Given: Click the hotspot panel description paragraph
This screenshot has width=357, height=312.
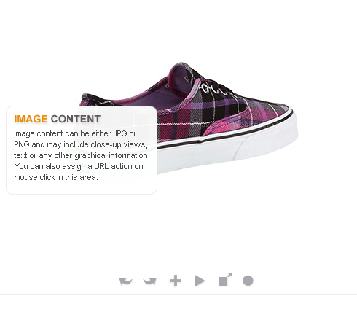Looking at the screenshot, I should tap(82, 155).
